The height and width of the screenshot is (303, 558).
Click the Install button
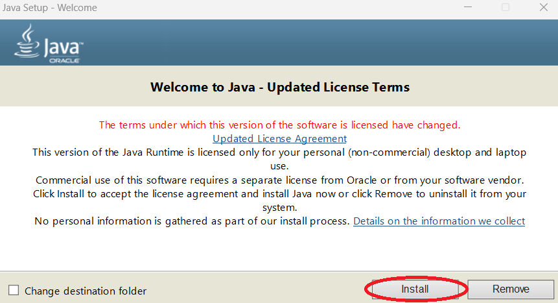[415, 289]
